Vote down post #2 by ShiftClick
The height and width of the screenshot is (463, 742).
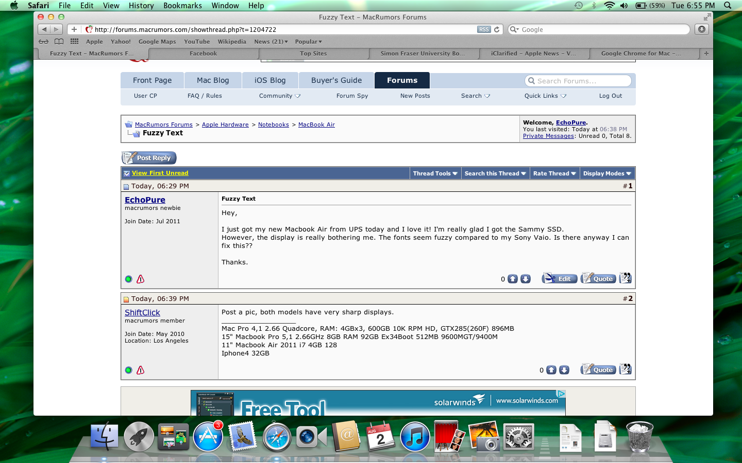coord(564,370)
